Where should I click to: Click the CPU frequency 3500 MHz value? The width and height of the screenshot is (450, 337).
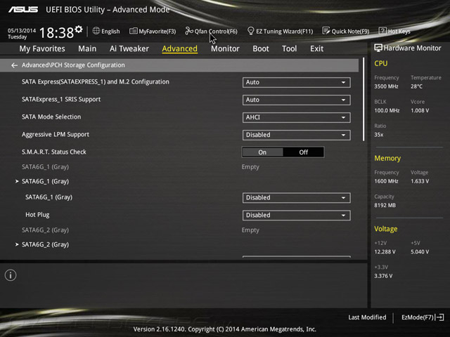pyautogui.click(x=386, y=86)
